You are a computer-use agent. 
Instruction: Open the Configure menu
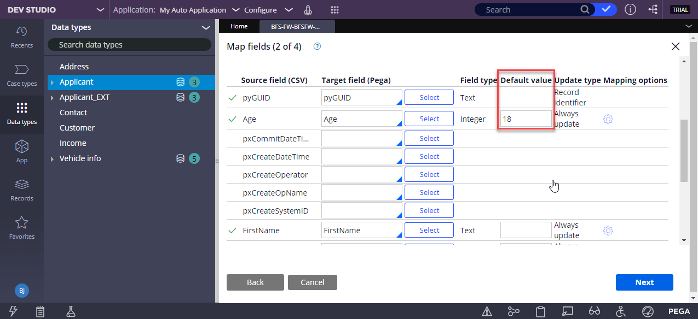pos(268,10)
